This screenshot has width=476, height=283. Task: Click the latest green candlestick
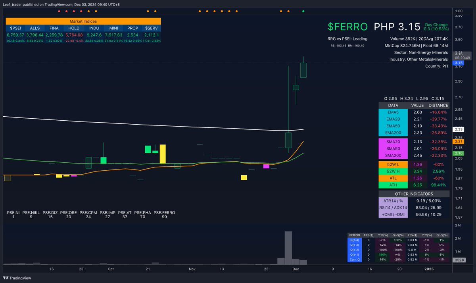pos(303,67)
